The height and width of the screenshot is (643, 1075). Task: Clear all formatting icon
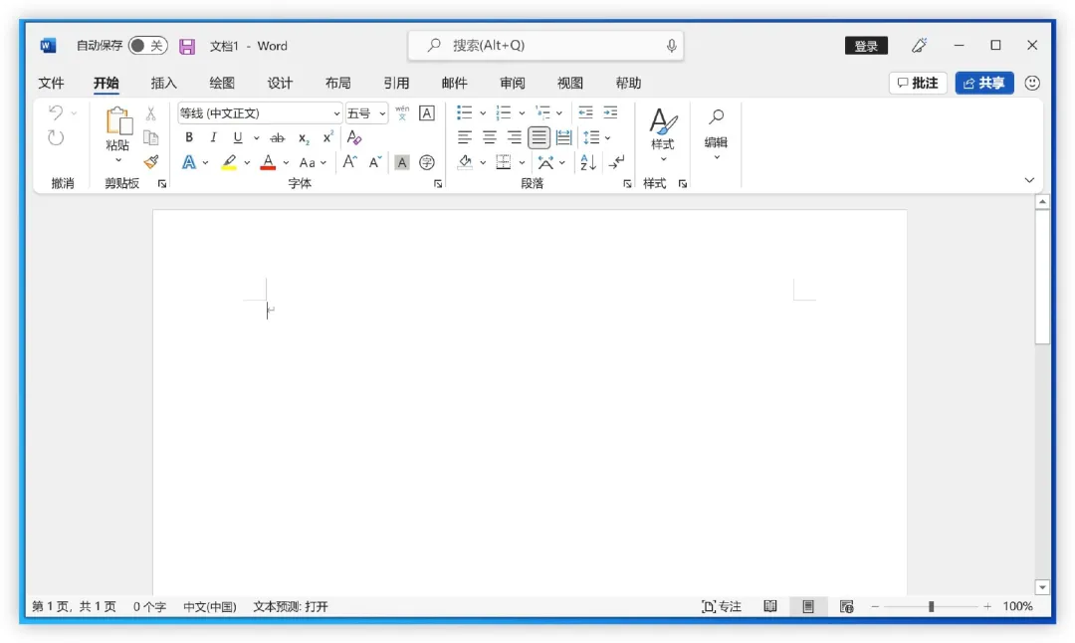[x=353, y=137]
